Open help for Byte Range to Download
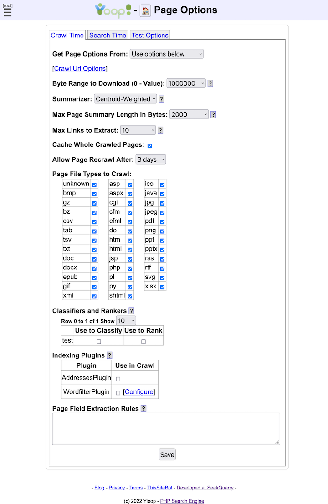 (x=210, y=83)
